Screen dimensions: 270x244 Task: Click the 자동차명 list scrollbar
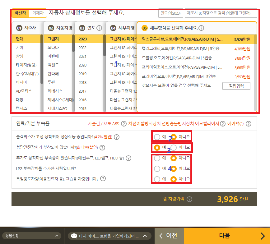coord(73,43)
